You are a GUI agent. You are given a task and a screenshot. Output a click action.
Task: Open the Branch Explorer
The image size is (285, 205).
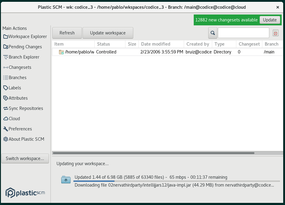(21, 57)
